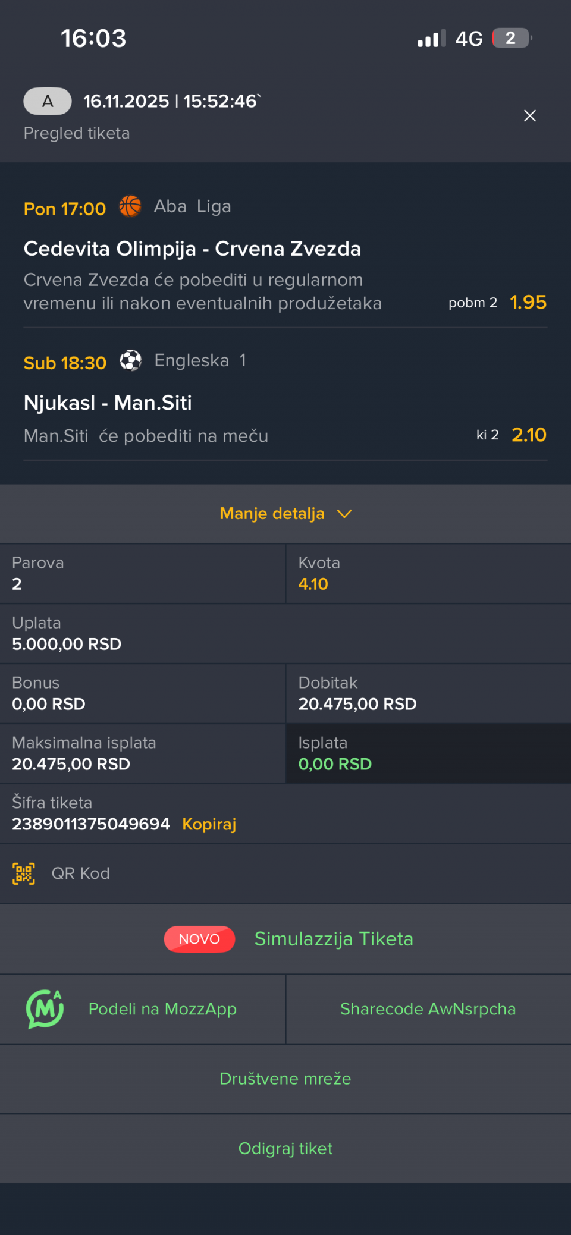Open the QR Kod icon
The image size is (571, 1235).
[x=24, y=873]
